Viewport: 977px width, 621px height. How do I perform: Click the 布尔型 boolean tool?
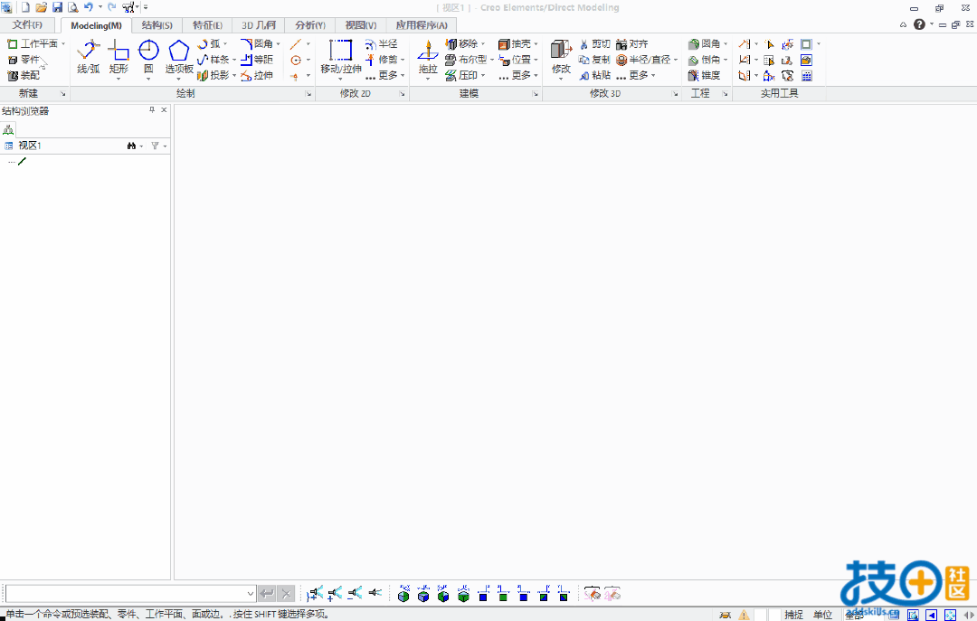click(x=466, y=60)
